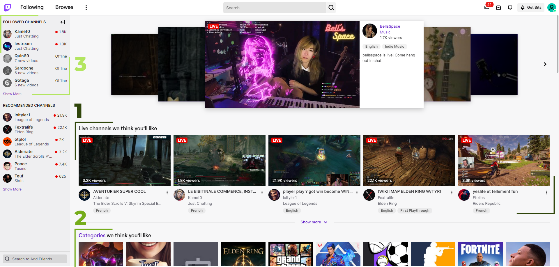The height and width of the screenshot is (267, 559).
Task: Click Get Bits button
Action: coord(531,8)
